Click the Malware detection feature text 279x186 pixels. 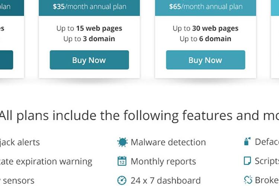tap(168, 142)
